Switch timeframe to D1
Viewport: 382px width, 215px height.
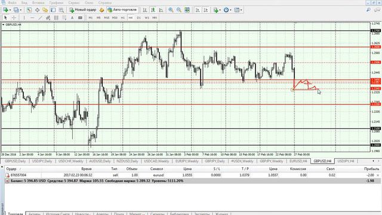[x=138, y=18]
